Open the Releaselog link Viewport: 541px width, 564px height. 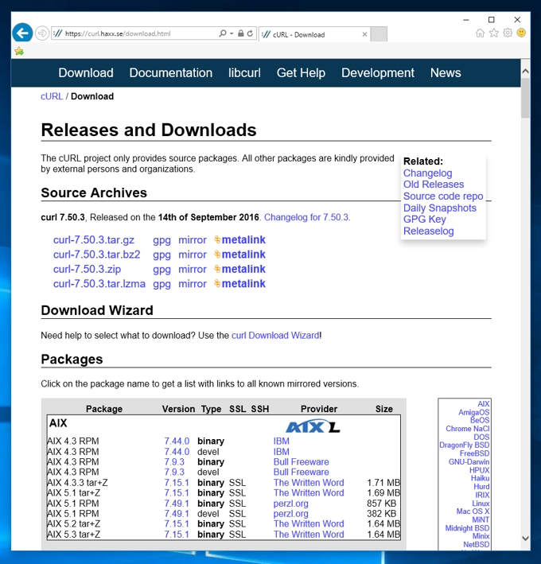click(428, 231)
